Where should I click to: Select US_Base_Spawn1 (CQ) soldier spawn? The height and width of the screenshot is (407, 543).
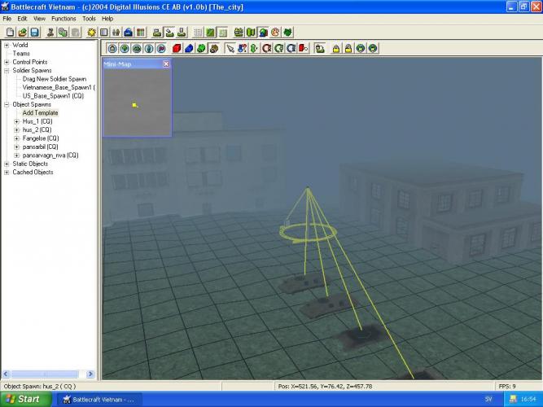coord(53,96)
